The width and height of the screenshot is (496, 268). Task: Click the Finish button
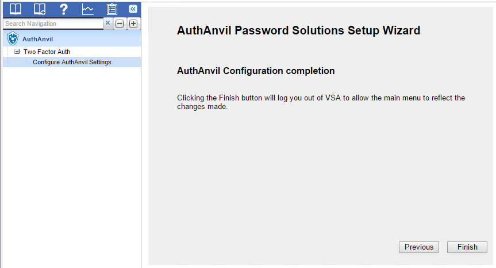coord(467,247)
